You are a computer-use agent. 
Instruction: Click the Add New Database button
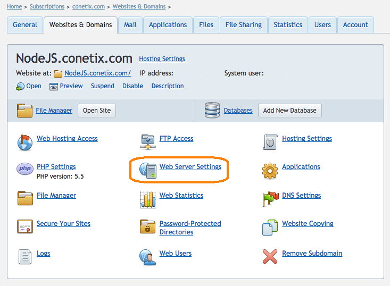(290, 111)
